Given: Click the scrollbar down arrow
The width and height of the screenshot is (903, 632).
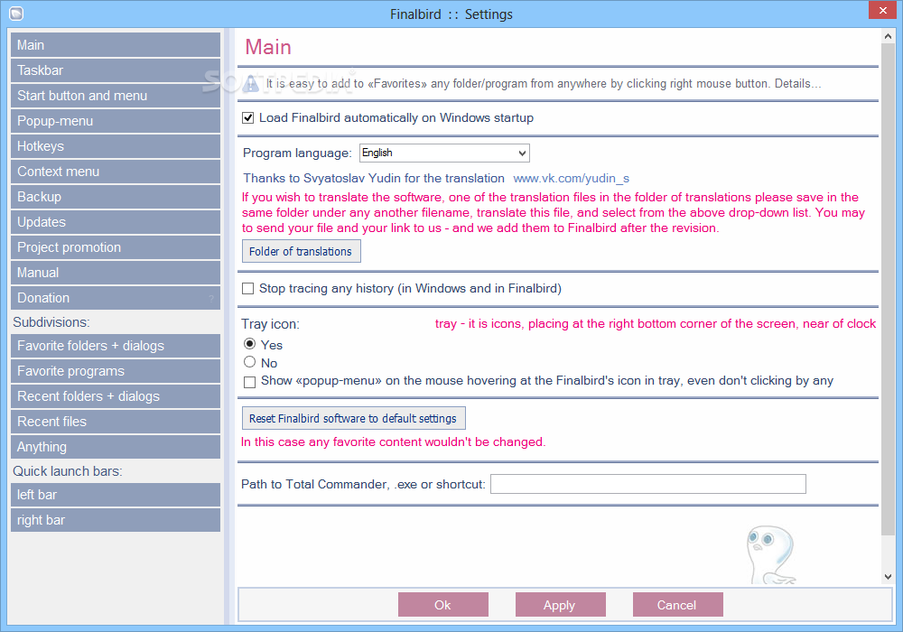Looking at the screenshot, I should coord(888,577).
